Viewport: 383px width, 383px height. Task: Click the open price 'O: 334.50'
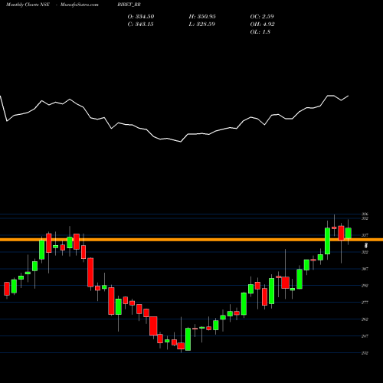(141, 17)
